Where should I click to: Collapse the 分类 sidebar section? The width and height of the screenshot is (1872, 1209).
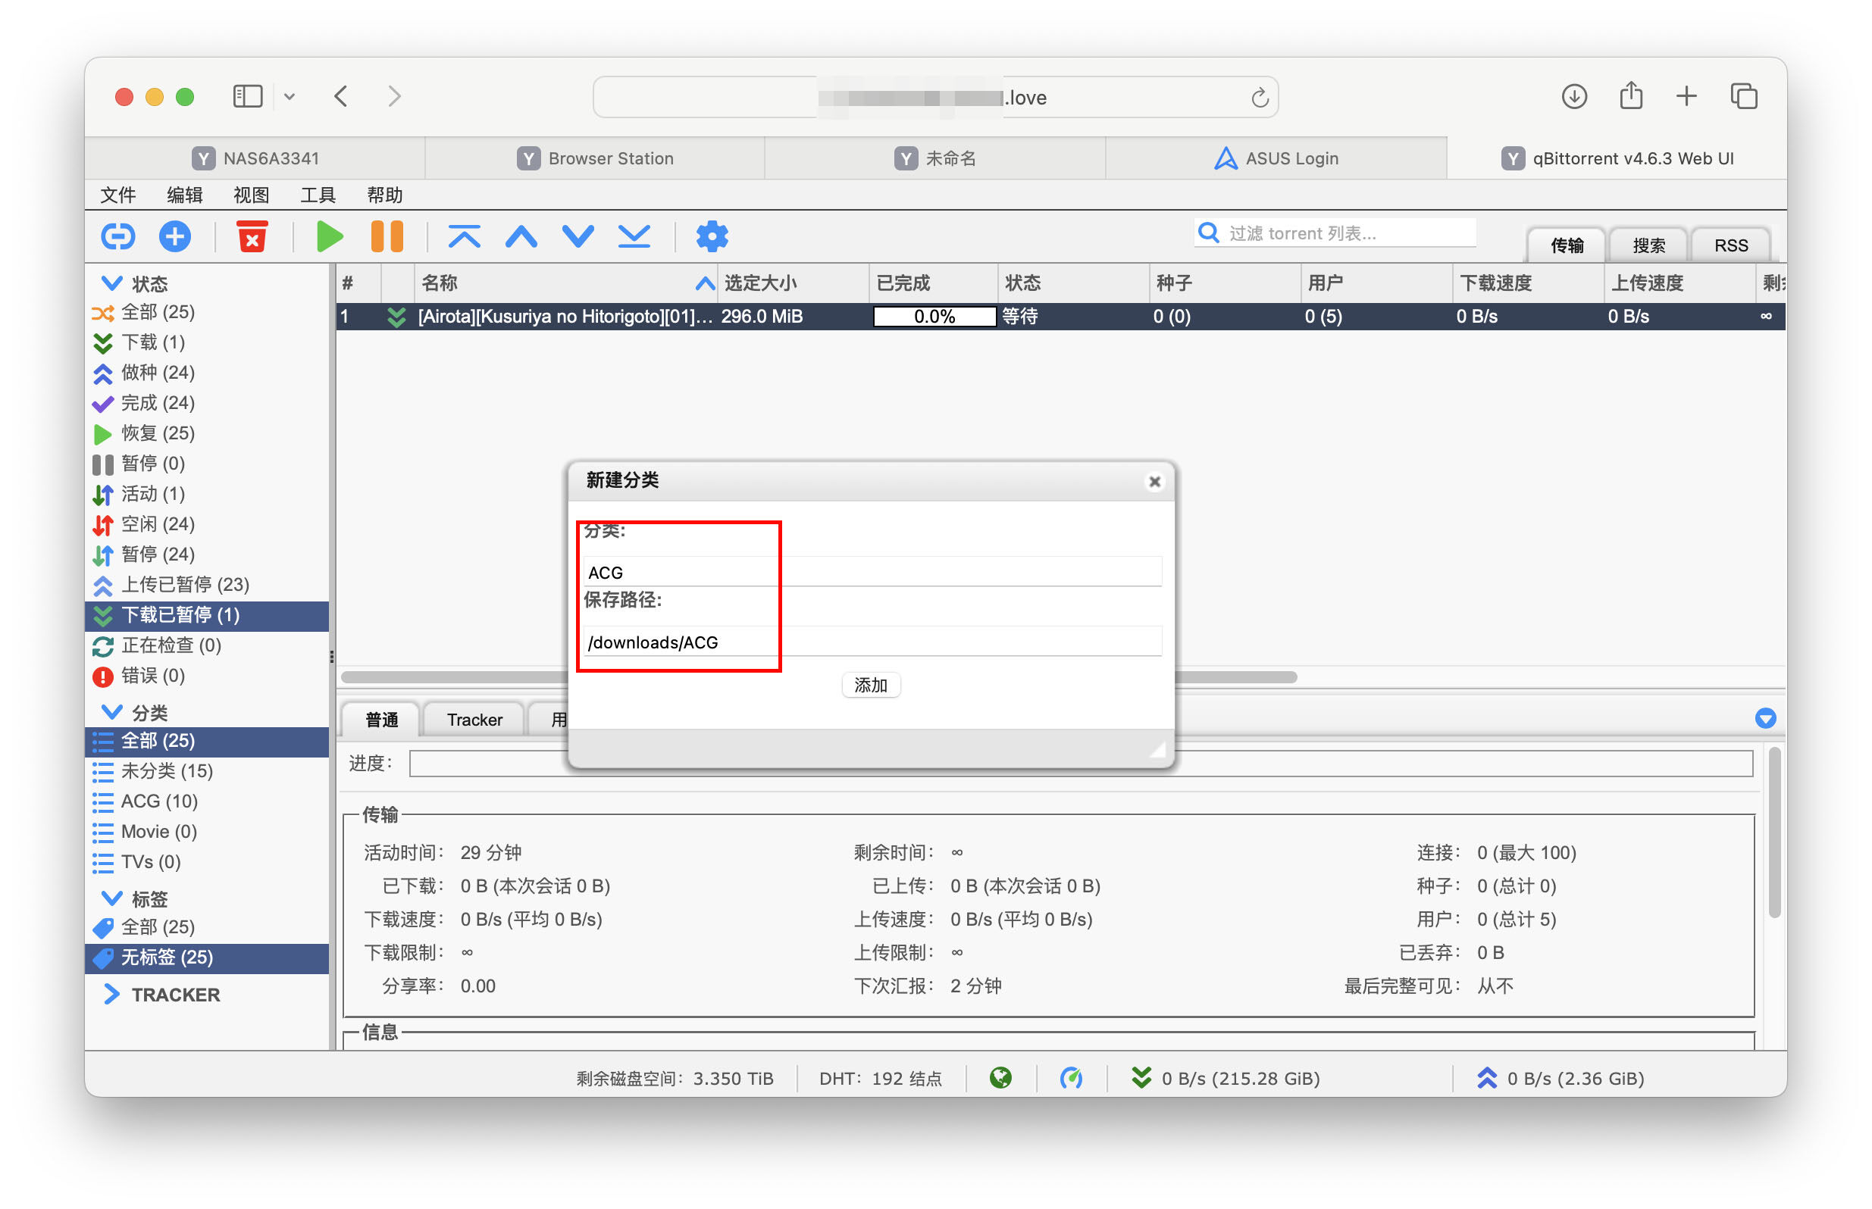[111, 711]
